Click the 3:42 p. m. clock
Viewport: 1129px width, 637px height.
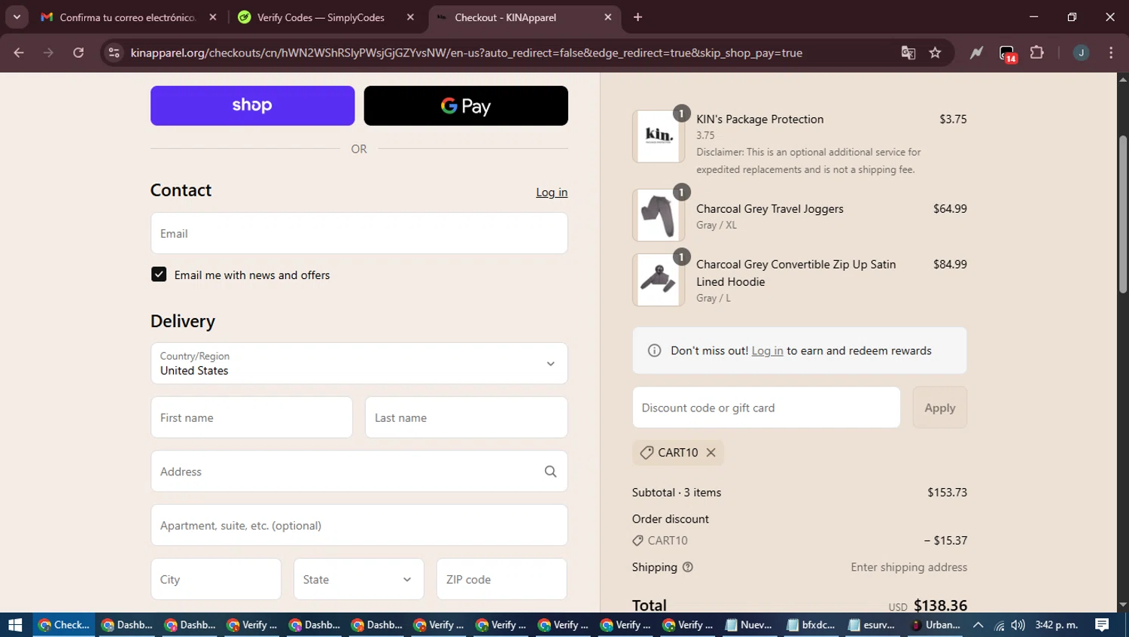[x=1057, y=625]
